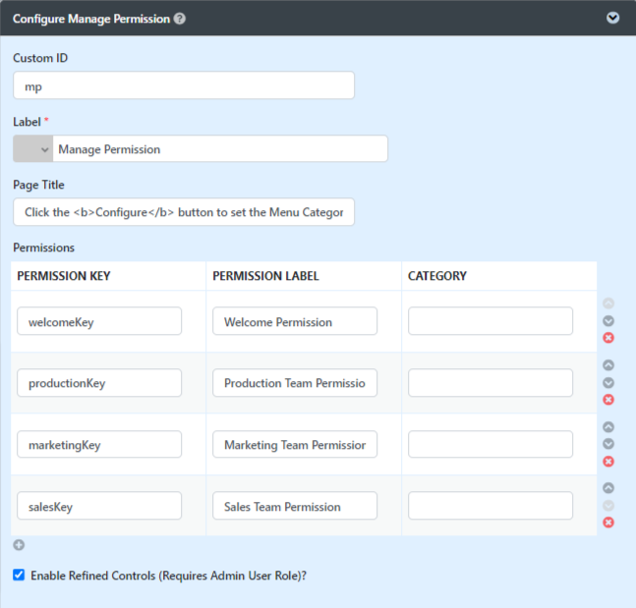The width and height of the screenshot is (636, 608).
Task: Click the Production Team Permission label field
Action: 295,383
